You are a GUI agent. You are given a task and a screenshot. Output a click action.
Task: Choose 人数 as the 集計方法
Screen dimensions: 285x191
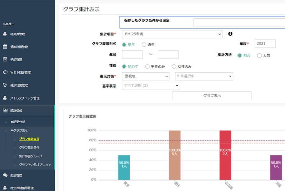coord(259,55)
